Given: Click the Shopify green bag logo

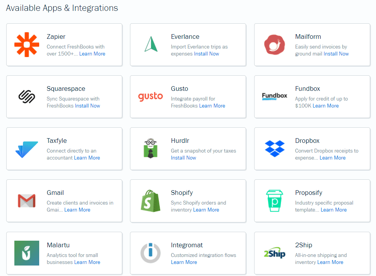Looking at the screenshot, I should (151, 201).
